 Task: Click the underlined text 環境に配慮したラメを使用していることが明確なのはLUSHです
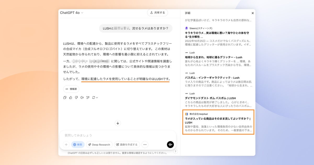click(126, 79)
